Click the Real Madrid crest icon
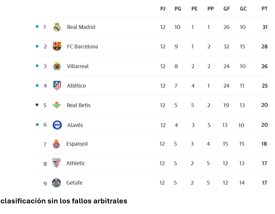This screenshot has width=275, height=214. click(57, 27)
